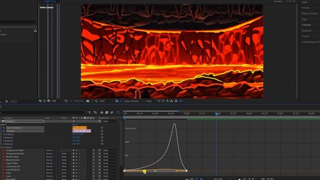
Task: Pick whip the parent for Lava Rocks 01
Action: (99, 166)
